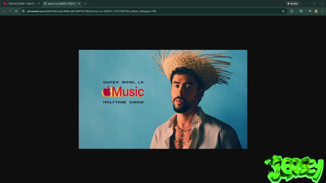Open the Gemini assistant button
Image resolution: width=326 pixels, height=183 pixels.
(292, 4)
